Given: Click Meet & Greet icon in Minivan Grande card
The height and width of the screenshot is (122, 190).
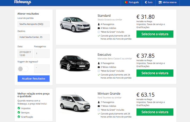Looking at the screenshot, I should 99,110.
